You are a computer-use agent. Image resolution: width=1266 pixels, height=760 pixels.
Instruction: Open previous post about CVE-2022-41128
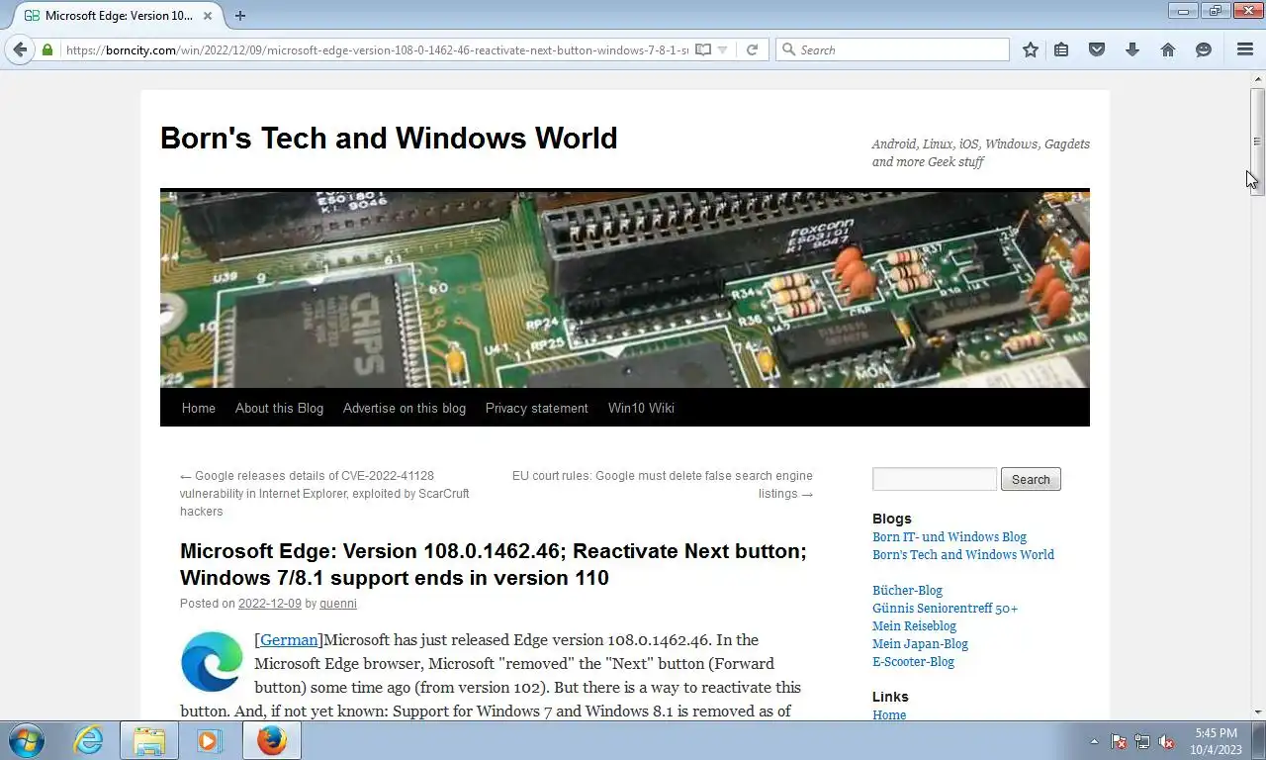pyautogui.click(x=324, y=493)
